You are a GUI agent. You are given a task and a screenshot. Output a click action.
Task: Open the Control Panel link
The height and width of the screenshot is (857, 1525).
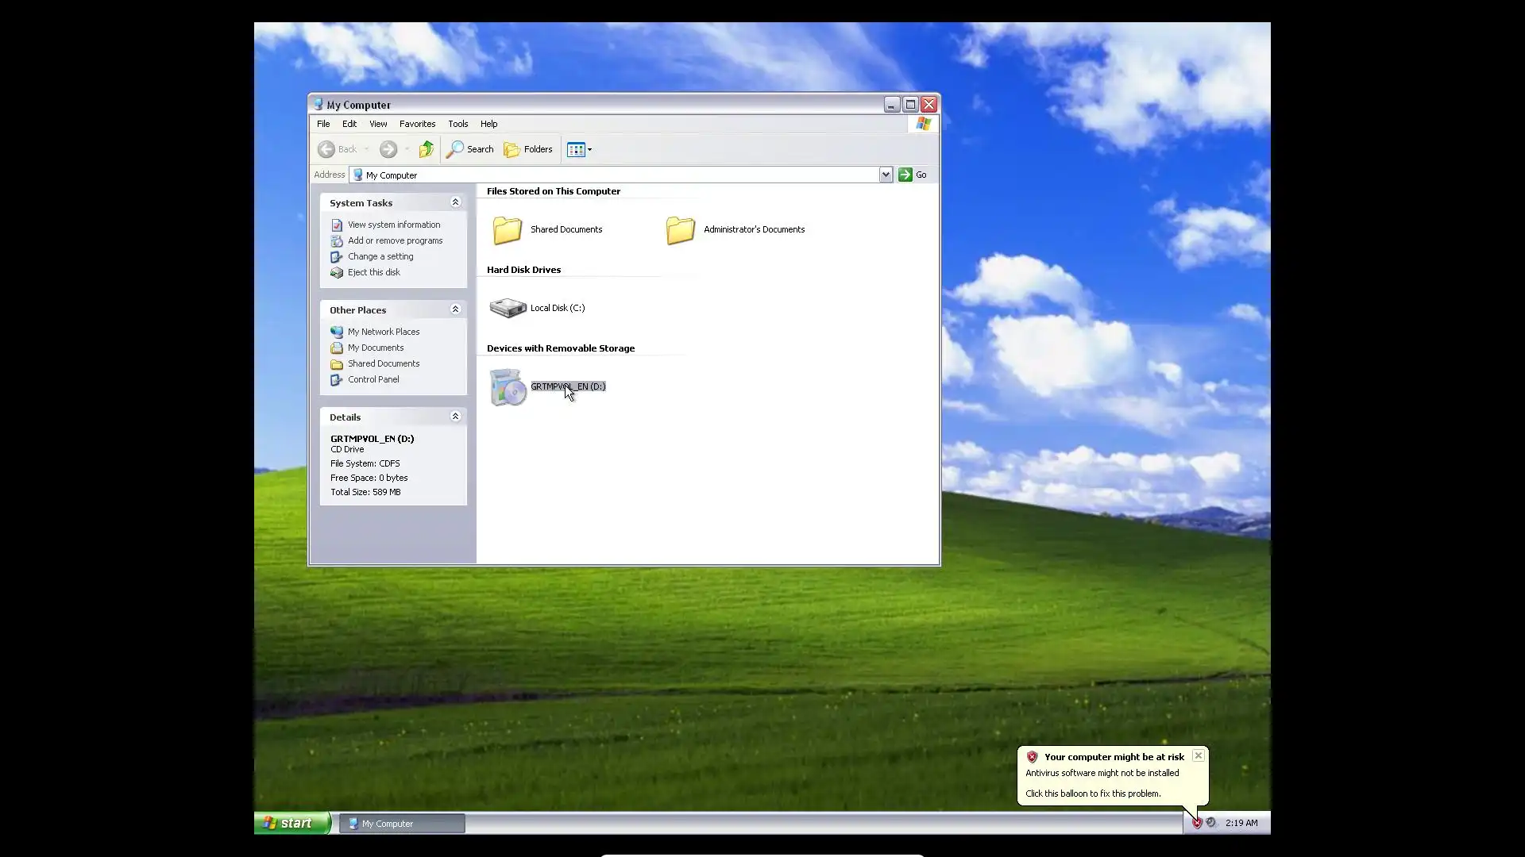pyautogui.click(x=373, y=379)
